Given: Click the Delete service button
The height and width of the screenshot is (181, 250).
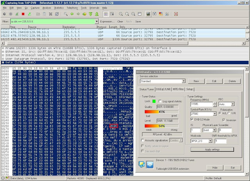Looking at the screenshot, I should pos(232,81).
